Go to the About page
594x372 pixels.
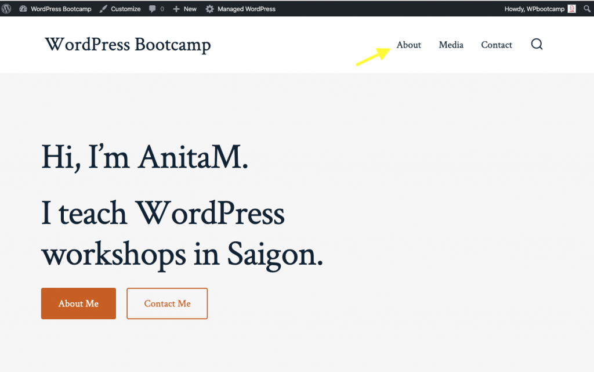click(409, 45)
